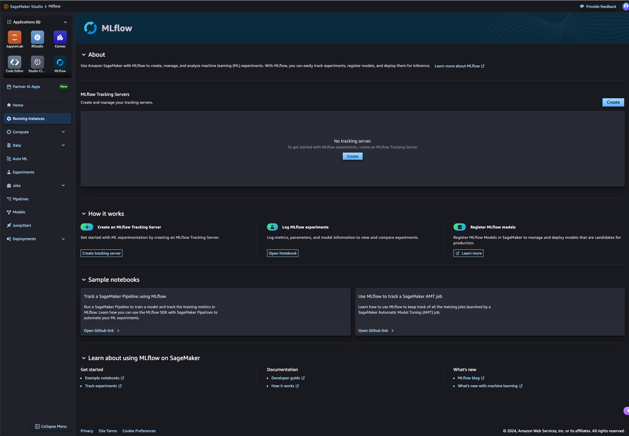Viewport: 629px width, 436px height.
Task: Click Create button under No tracking server
Action: point(353,156)
